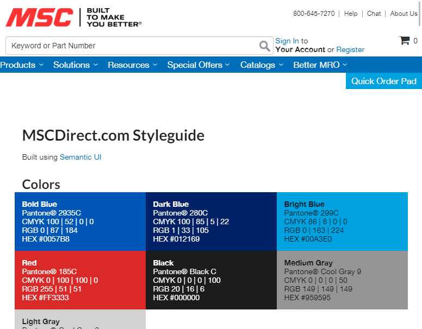Select the Black color swatch
The image size is (422, 329).
click(x=211, y=280)
